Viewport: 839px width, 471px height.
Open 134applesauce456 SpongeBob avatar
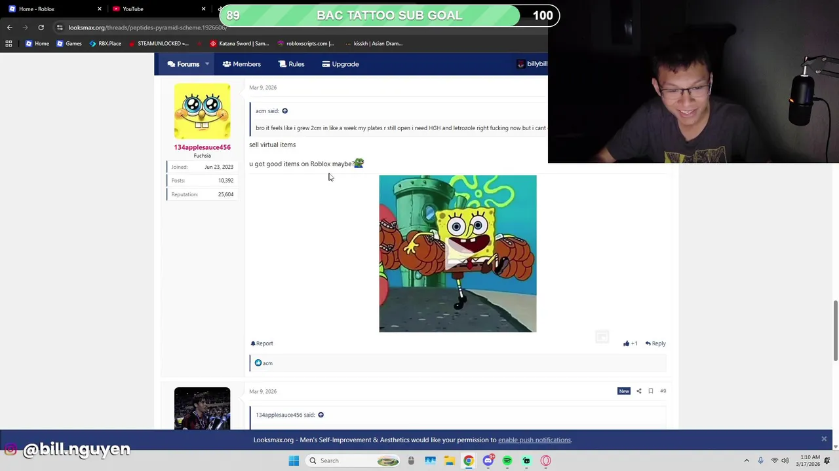tap(202, 111)
